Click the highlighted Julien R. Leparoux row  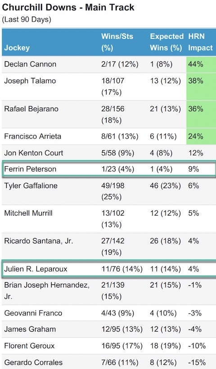pos(109,269)
